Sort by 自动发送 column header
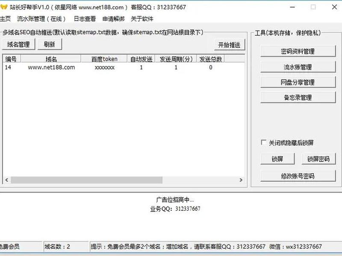 141,59
